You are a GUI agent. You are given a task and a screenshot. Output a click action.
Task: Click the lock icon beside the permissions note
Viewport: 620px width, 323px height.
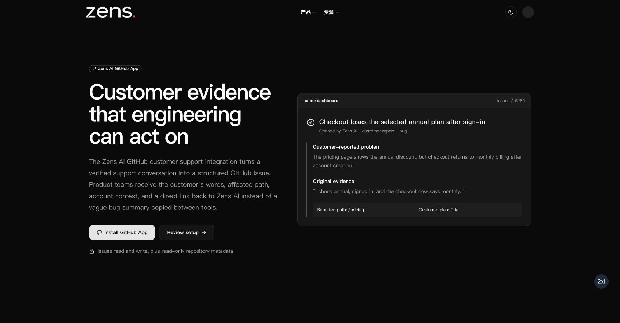point(92,251)
